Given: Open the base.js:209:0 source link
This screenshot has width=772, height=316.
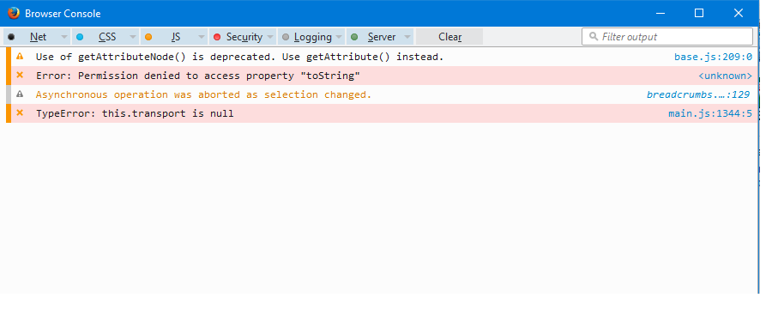Looking at the screenshot, I should pyautogui.click(x=713, y=57).
